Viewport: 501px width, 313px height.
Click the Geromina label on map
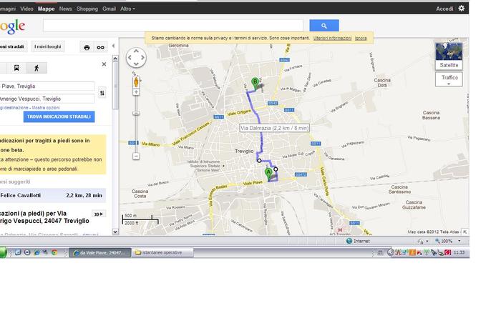178,45
